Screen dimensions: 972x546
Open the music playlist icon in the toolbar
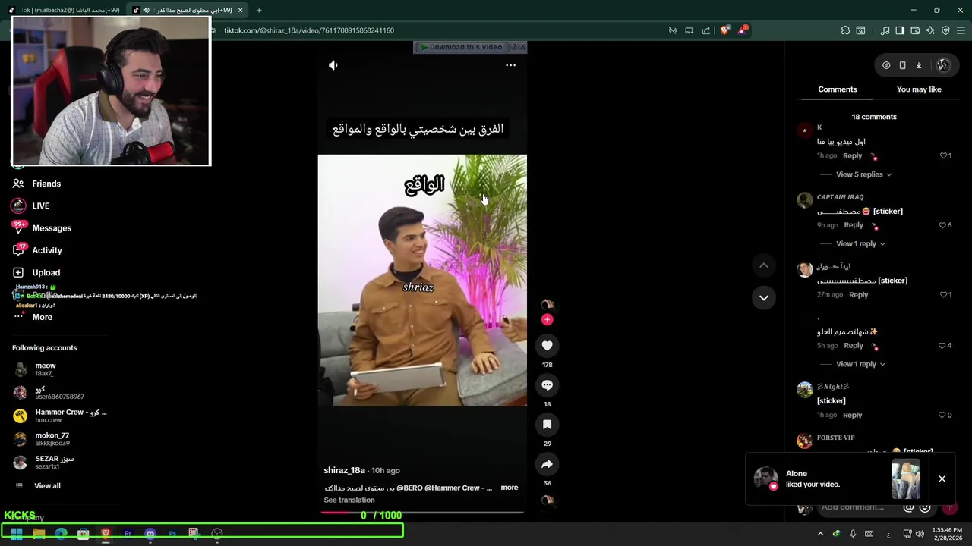(x=885, y=30)
